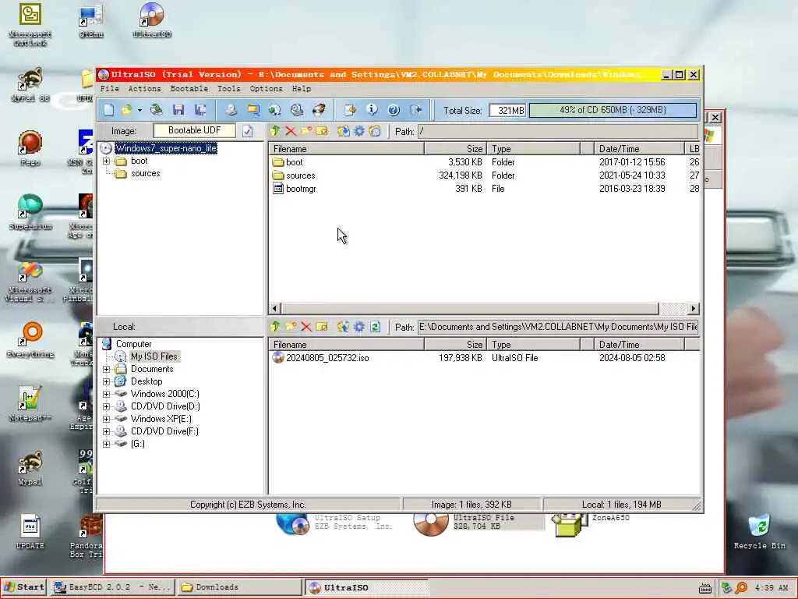The height and width of the screenshot is (599, 798).
Task: Click horizontal scrollbar left arrow
Action: click(x=275, y=308)
